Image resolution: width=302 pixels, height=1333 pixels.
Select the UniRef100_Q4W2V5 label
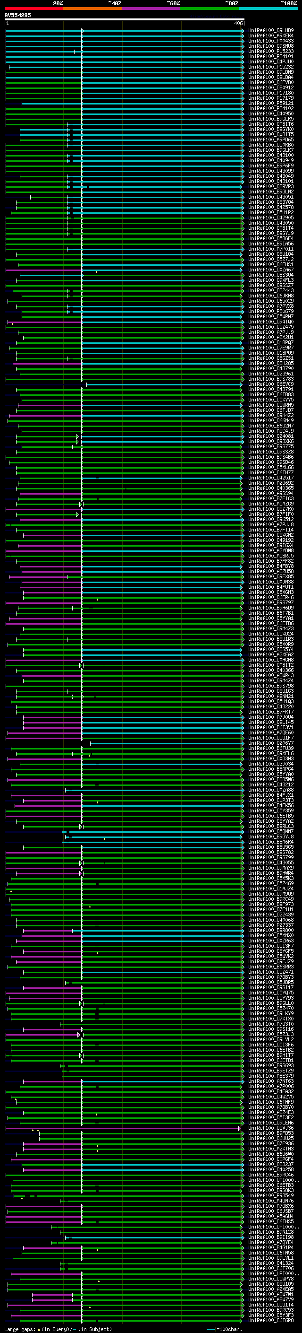click(271, 1097)
